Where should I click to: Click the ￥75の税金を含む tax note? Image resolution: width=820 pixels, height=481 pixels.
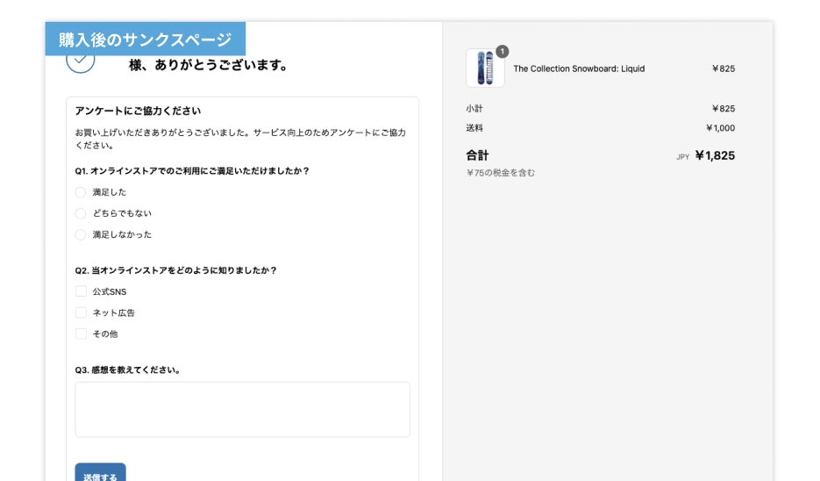pyautogui.click(x=501, y=173)
